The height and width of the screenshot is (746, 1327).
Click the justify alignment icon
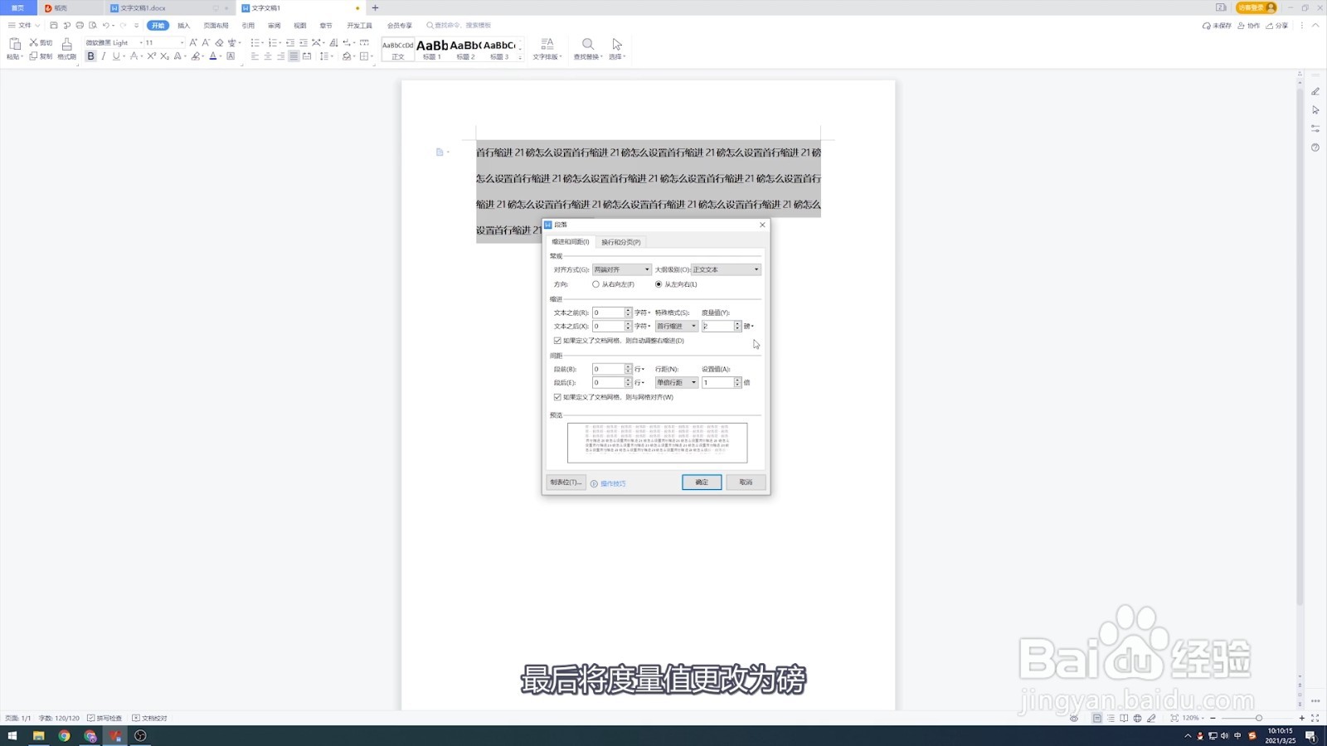pyautogui.click(x=294, y=56)
